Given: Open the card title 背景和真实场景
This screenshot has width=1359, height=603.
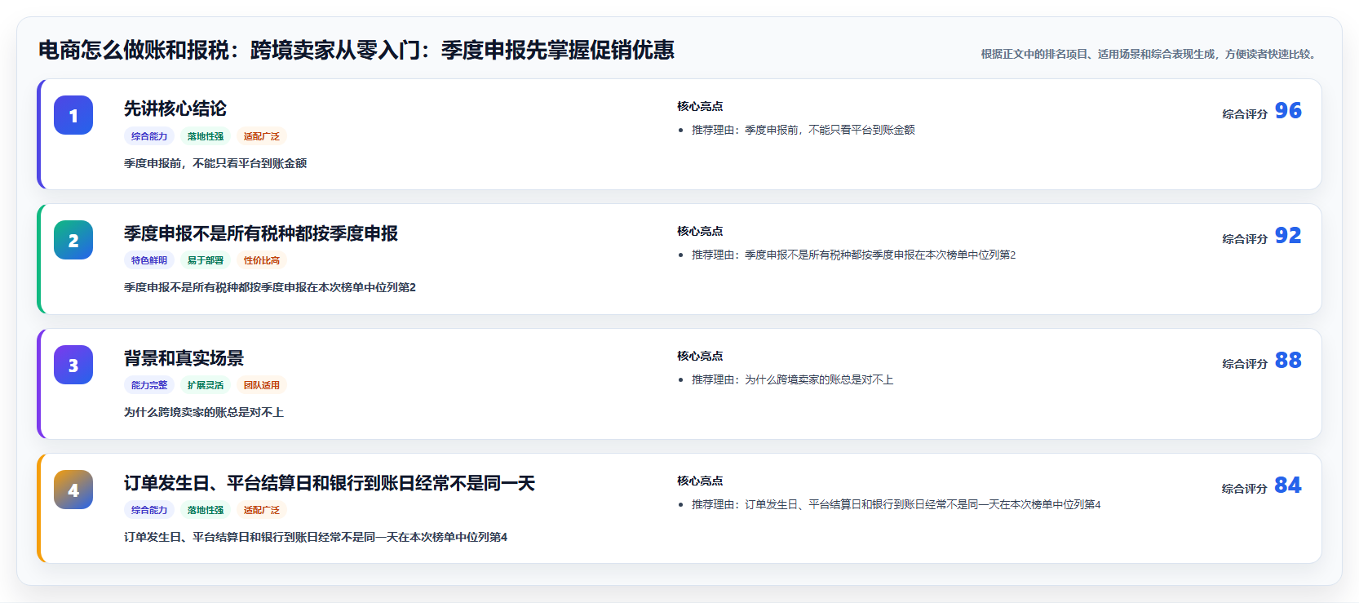Looking at the screenshot, I should tap(184, 358).
